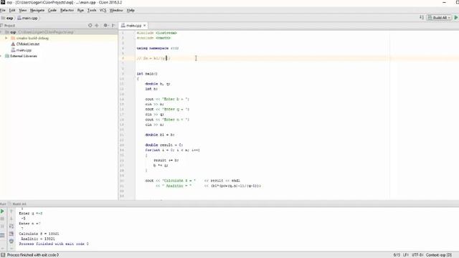Viewport: 459px width, 258px height.
Task: Close the main.cpp editor tab
Action: [x=145, y=26]
